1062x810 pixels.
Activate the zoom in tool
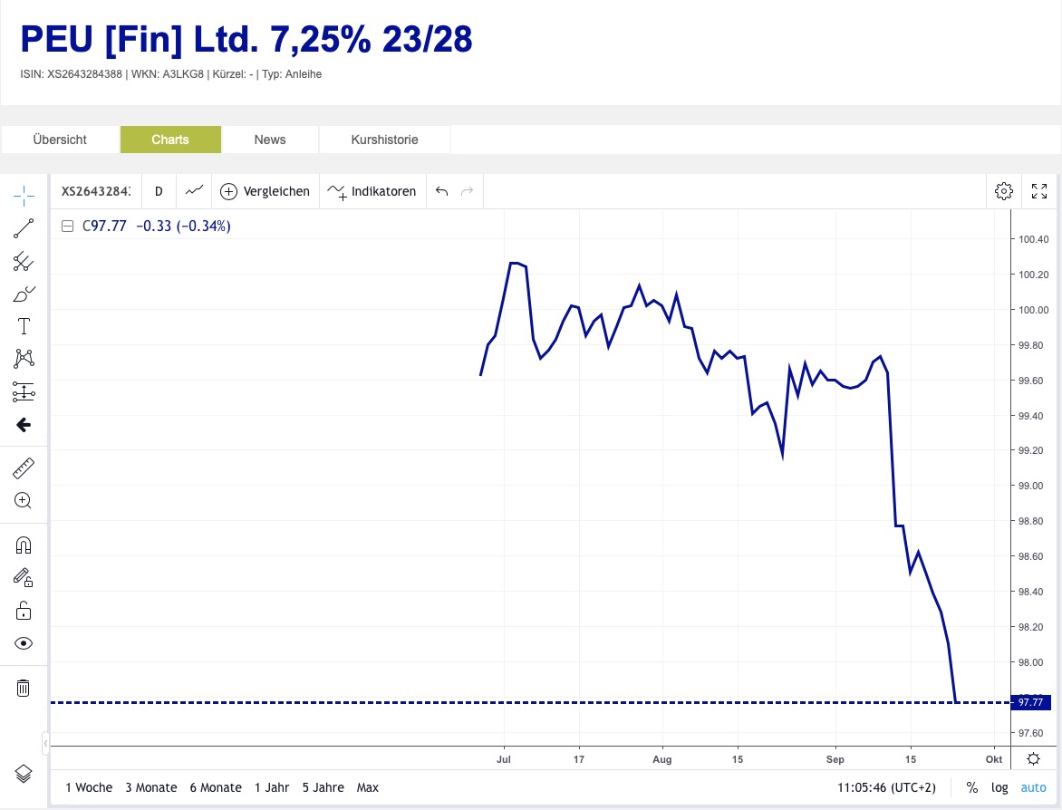[x=24, y=500]
